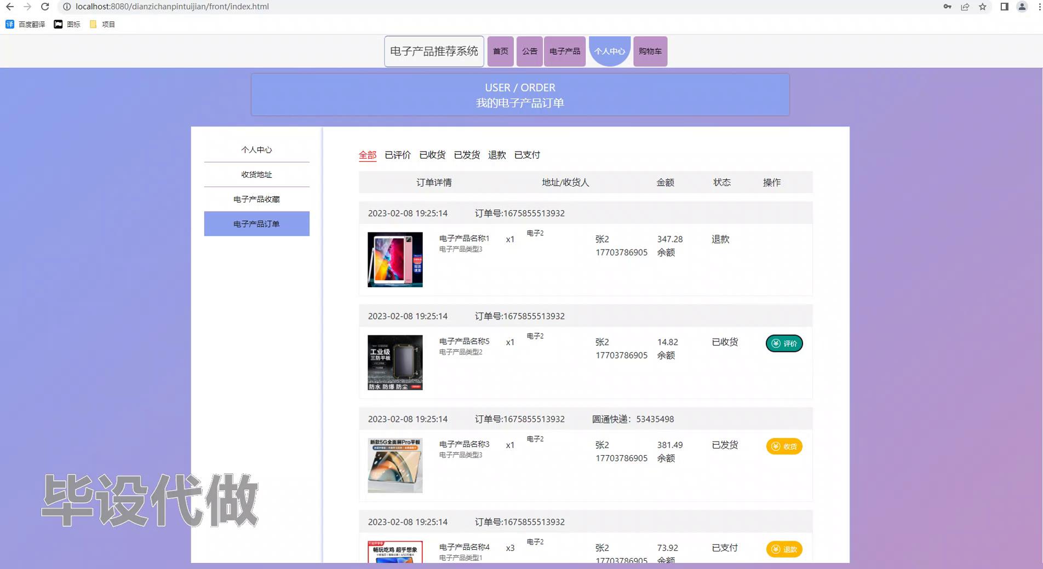Click 金额 column header

(x=665, y=183)
